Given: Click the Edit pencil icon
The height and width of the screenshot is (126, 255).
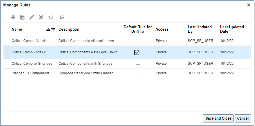Looking at the screenshot, I should (x=32, y=17).
